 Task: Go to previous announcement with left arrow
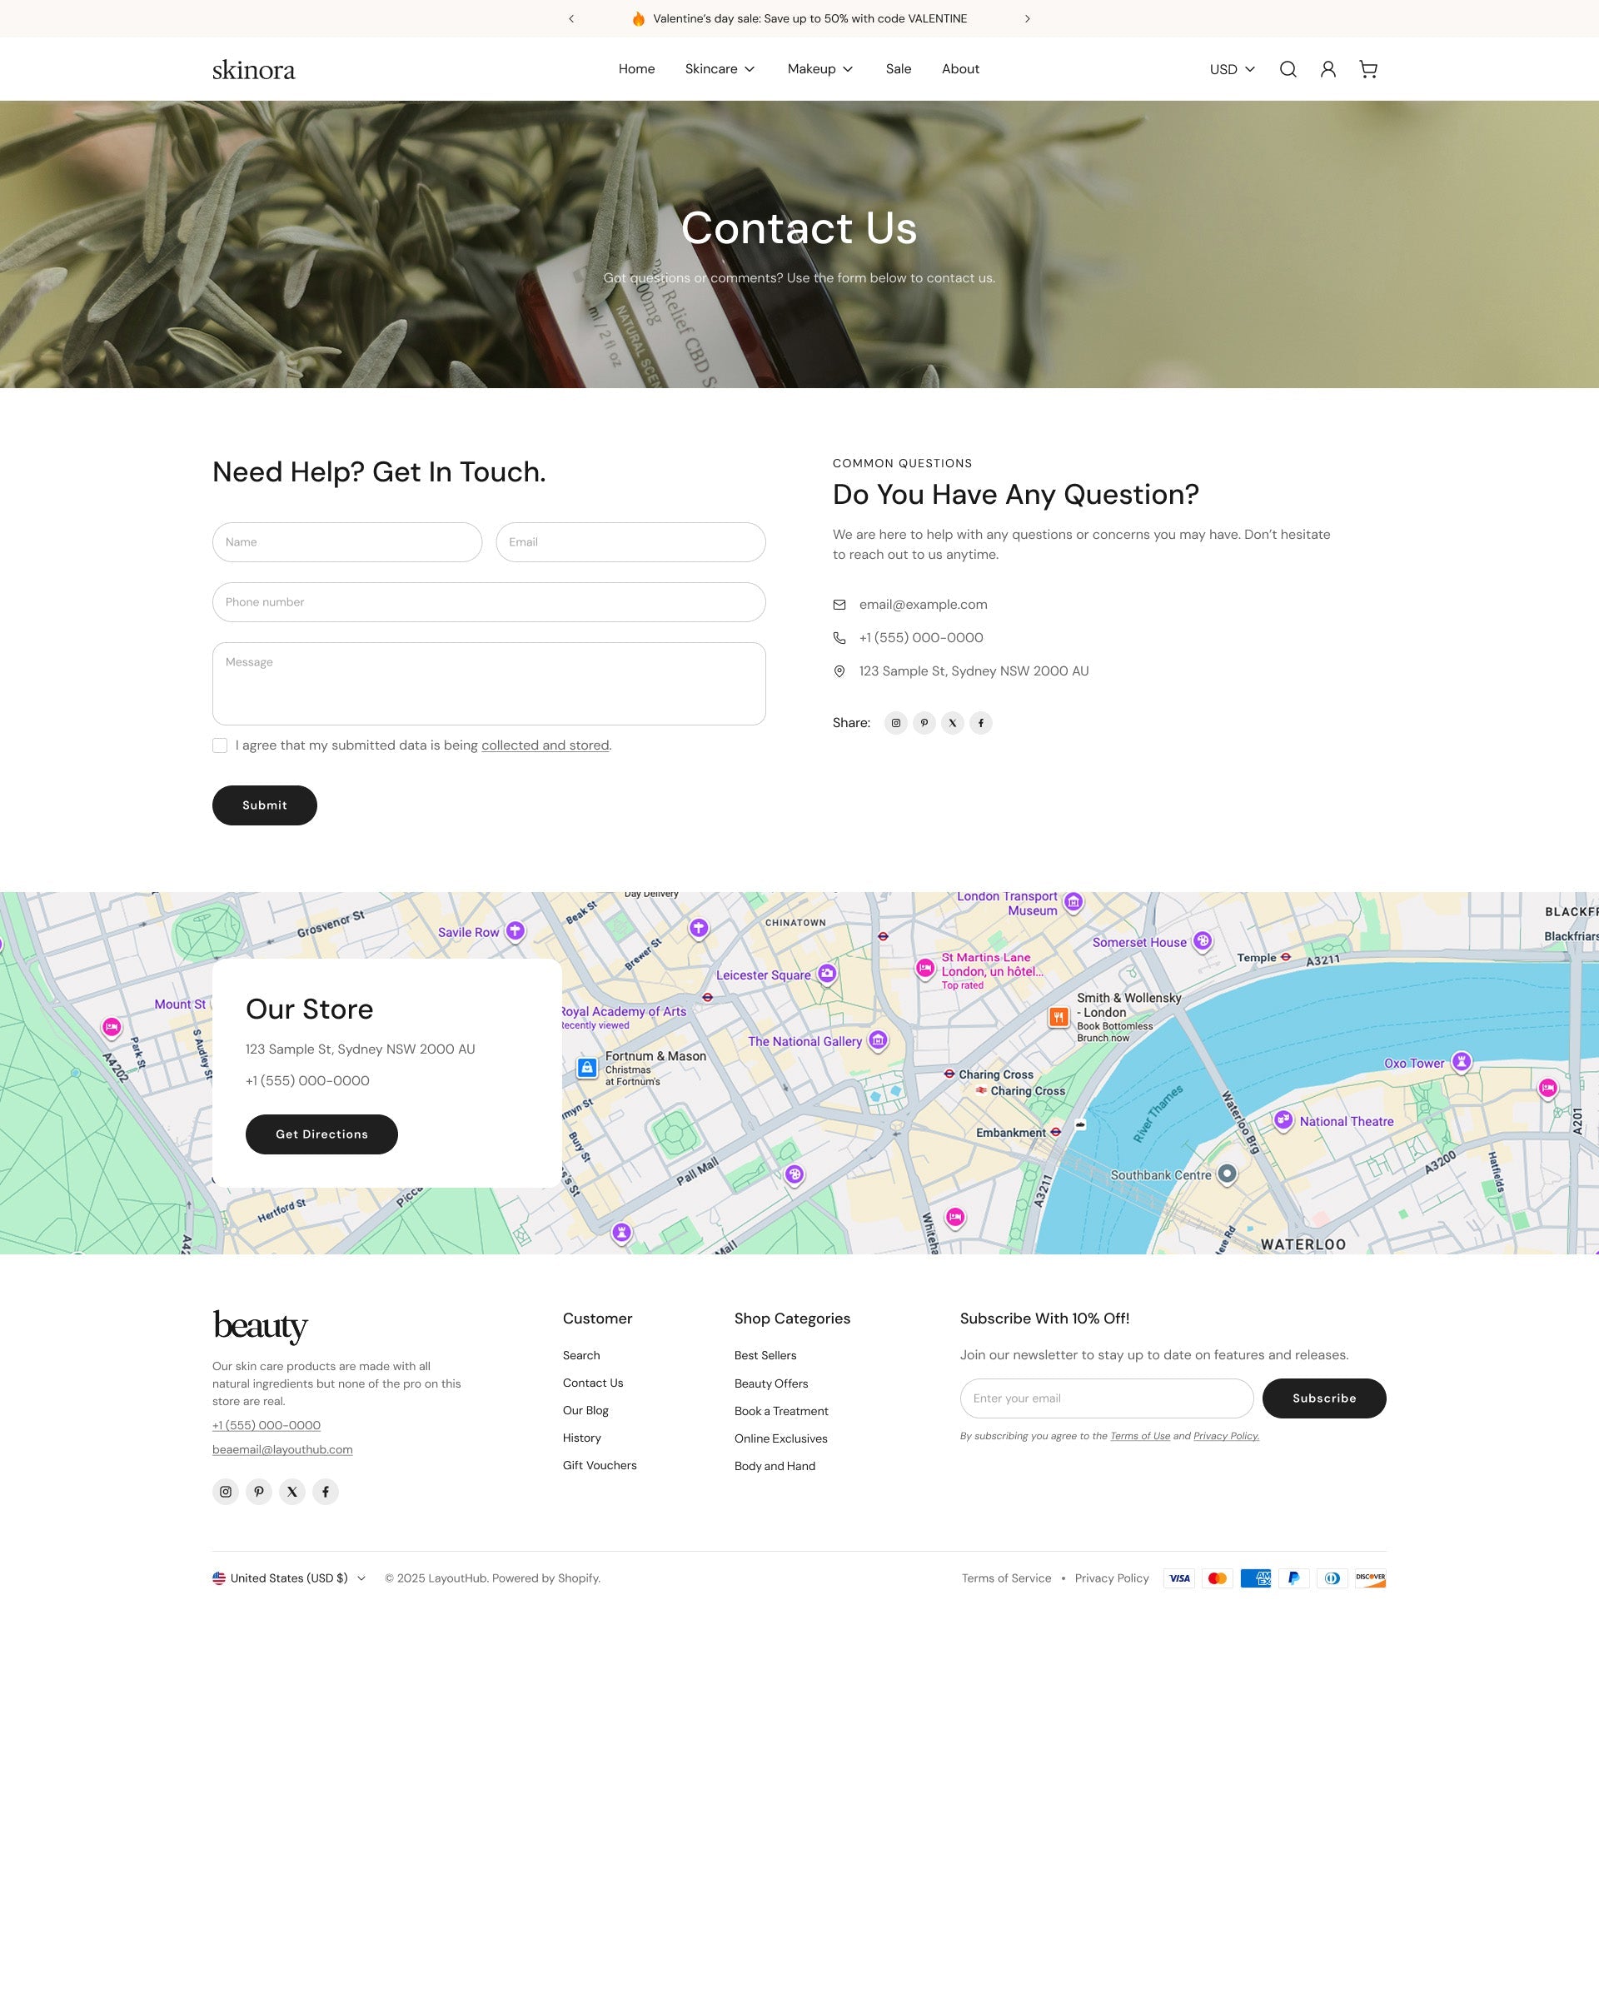point(571,18)
